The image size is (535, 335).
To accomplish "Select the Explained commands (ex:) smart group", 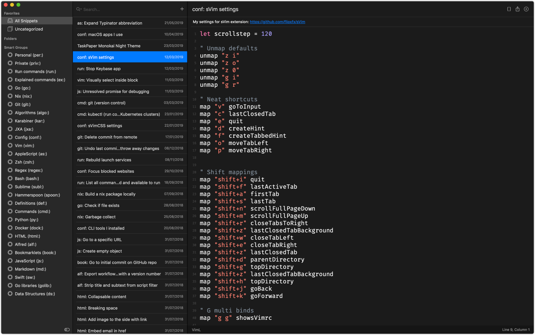I will 37,80.
